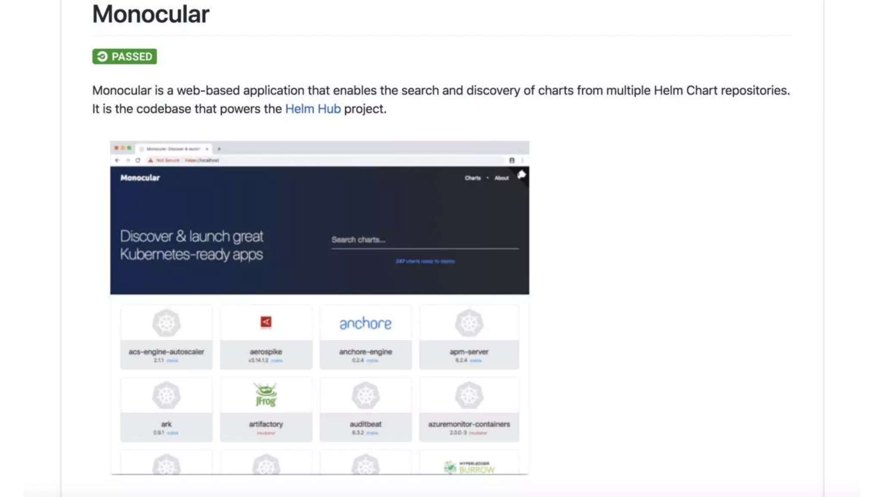
Task: Click the anchore logo
Action: 365,323
